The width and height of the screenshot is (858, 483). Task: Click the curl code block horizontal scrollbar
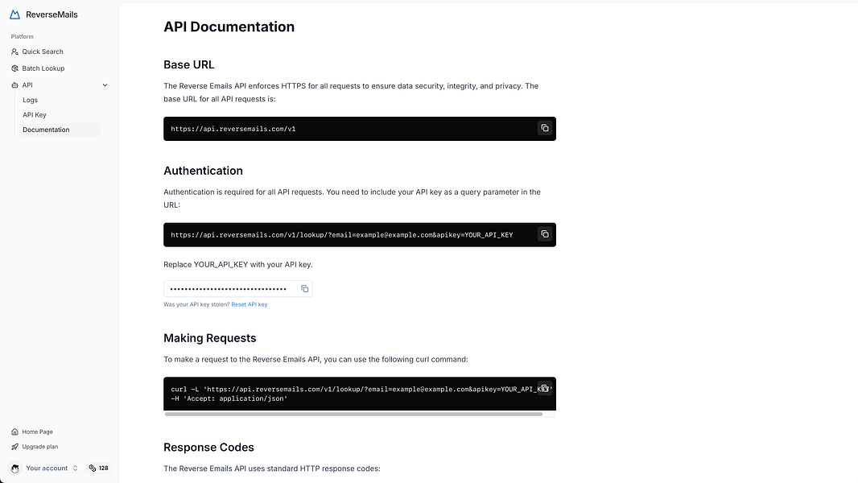tap(353, 414)
